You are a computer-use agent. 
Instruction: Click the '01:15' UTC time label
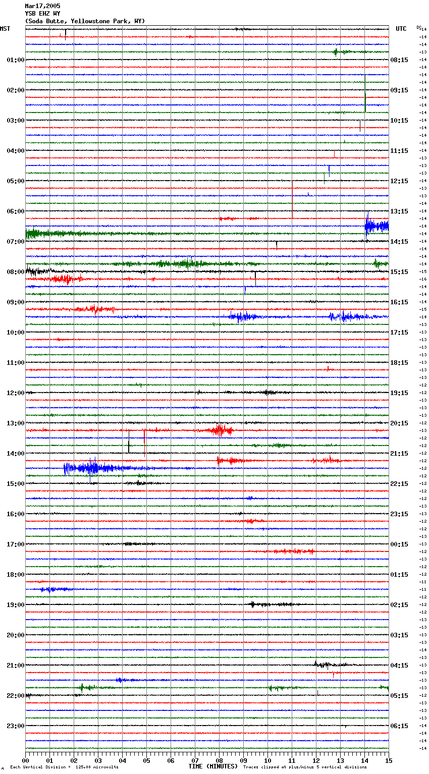[399, 575]
